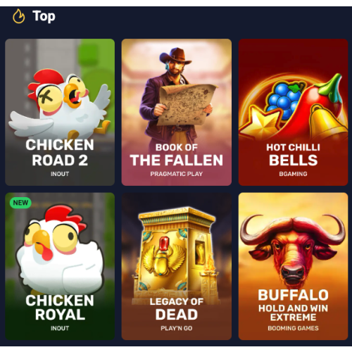352x352 pixels.
Task: Click the BOOMING GAMES provider label
Action: [x=293, y=328]
